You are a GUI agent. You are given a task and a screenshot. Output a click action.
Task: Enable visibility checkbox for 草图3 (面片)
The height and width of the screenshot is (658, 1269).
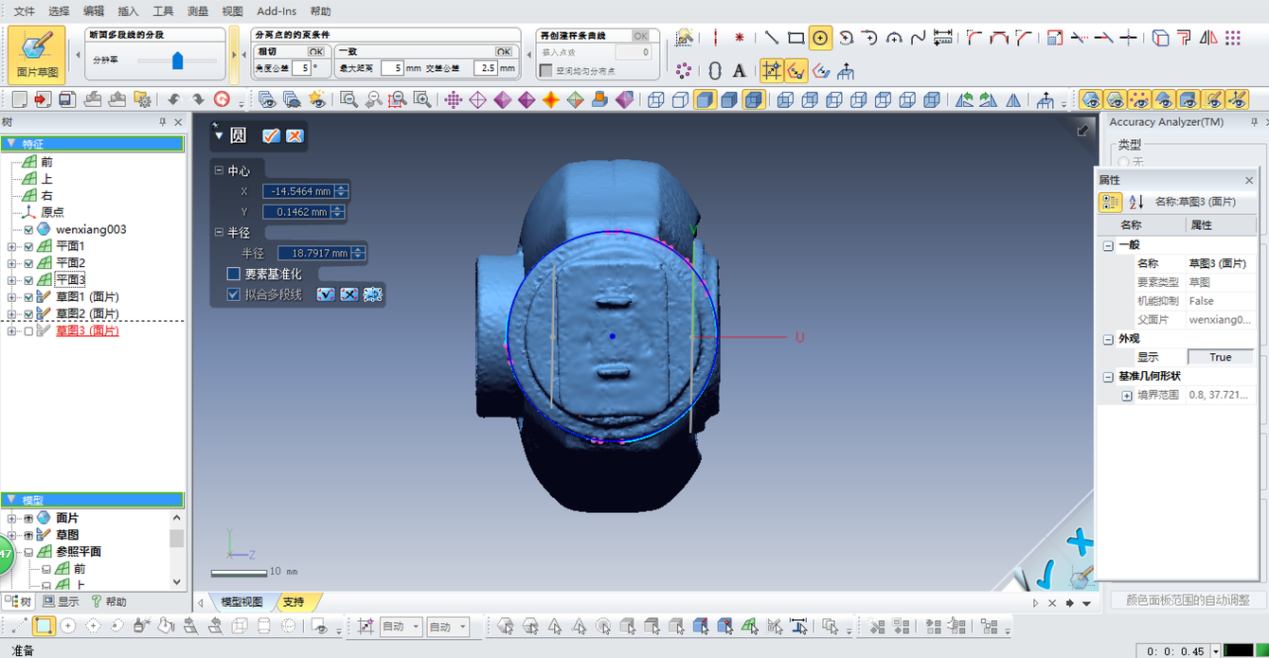click(x=28, y=331)
